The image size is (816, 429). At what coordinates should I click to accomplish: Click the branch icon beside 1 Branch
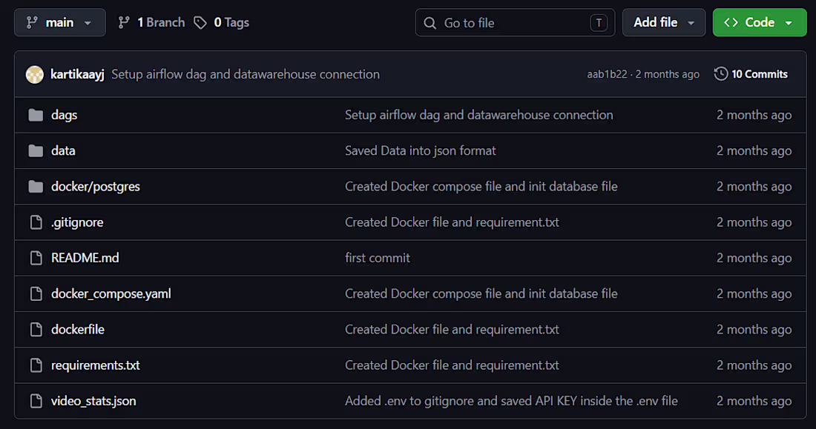(124, 22)
